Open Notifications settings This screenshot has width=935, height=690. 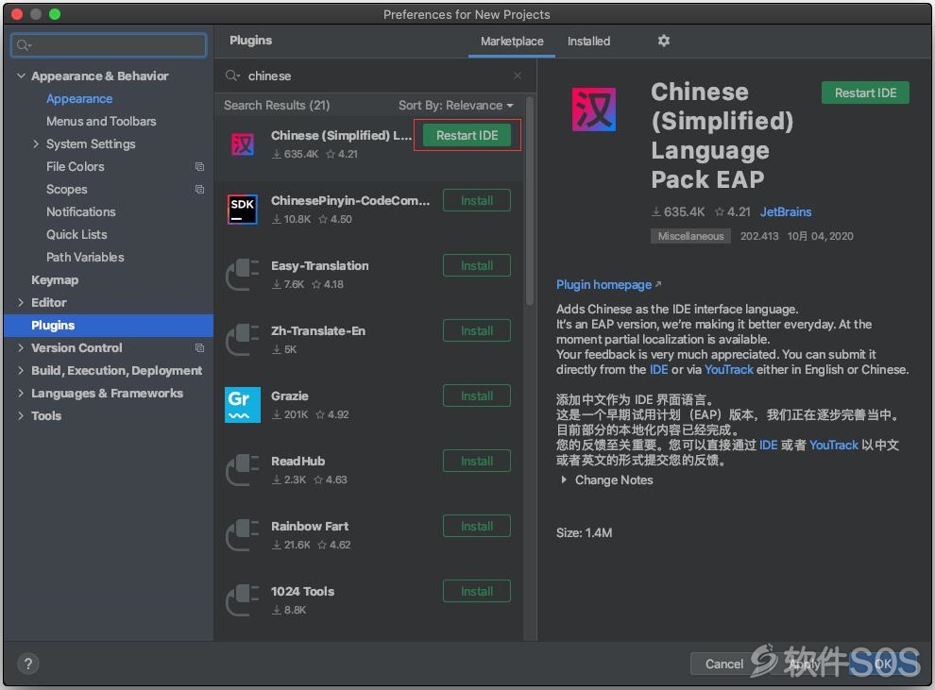81,211
